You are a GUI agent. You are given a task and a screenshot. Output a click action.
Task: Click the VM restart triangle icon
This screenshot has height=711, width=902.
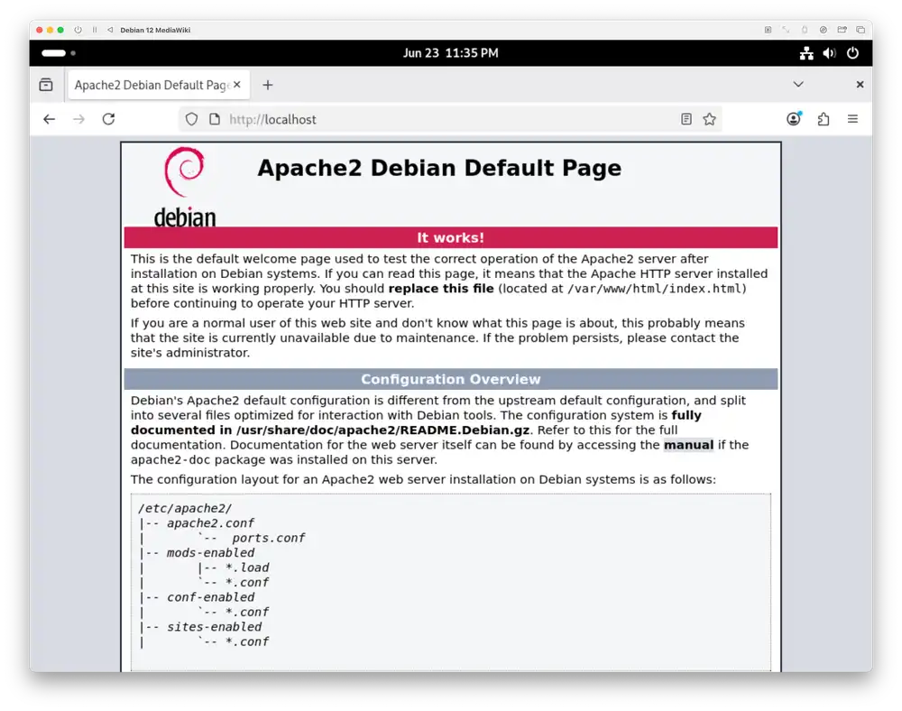[110, 30]
